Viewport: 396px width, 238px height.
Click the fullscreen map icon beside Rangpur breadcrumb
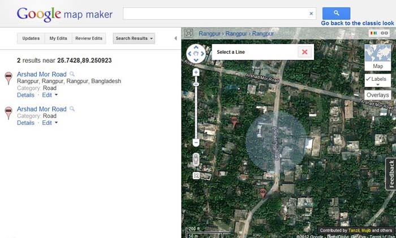tap(188, 33)
